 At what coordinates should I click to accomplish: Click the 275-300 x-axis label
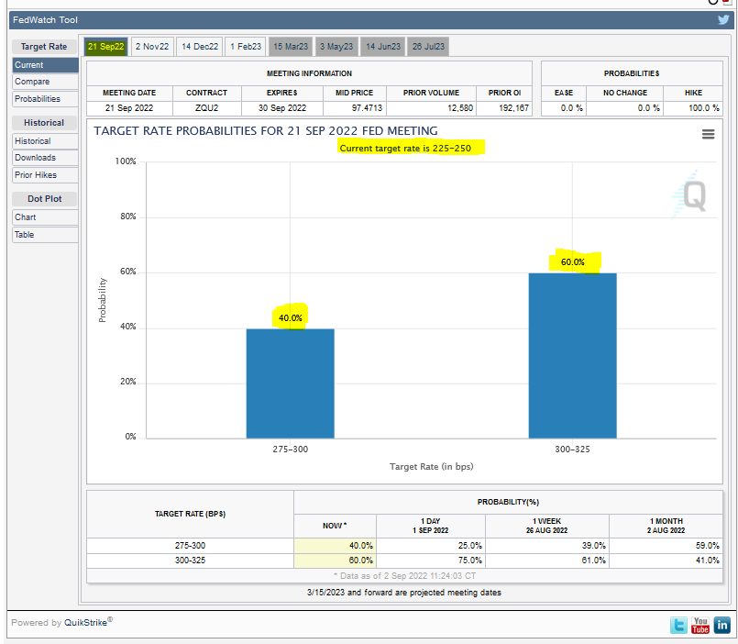291,450
